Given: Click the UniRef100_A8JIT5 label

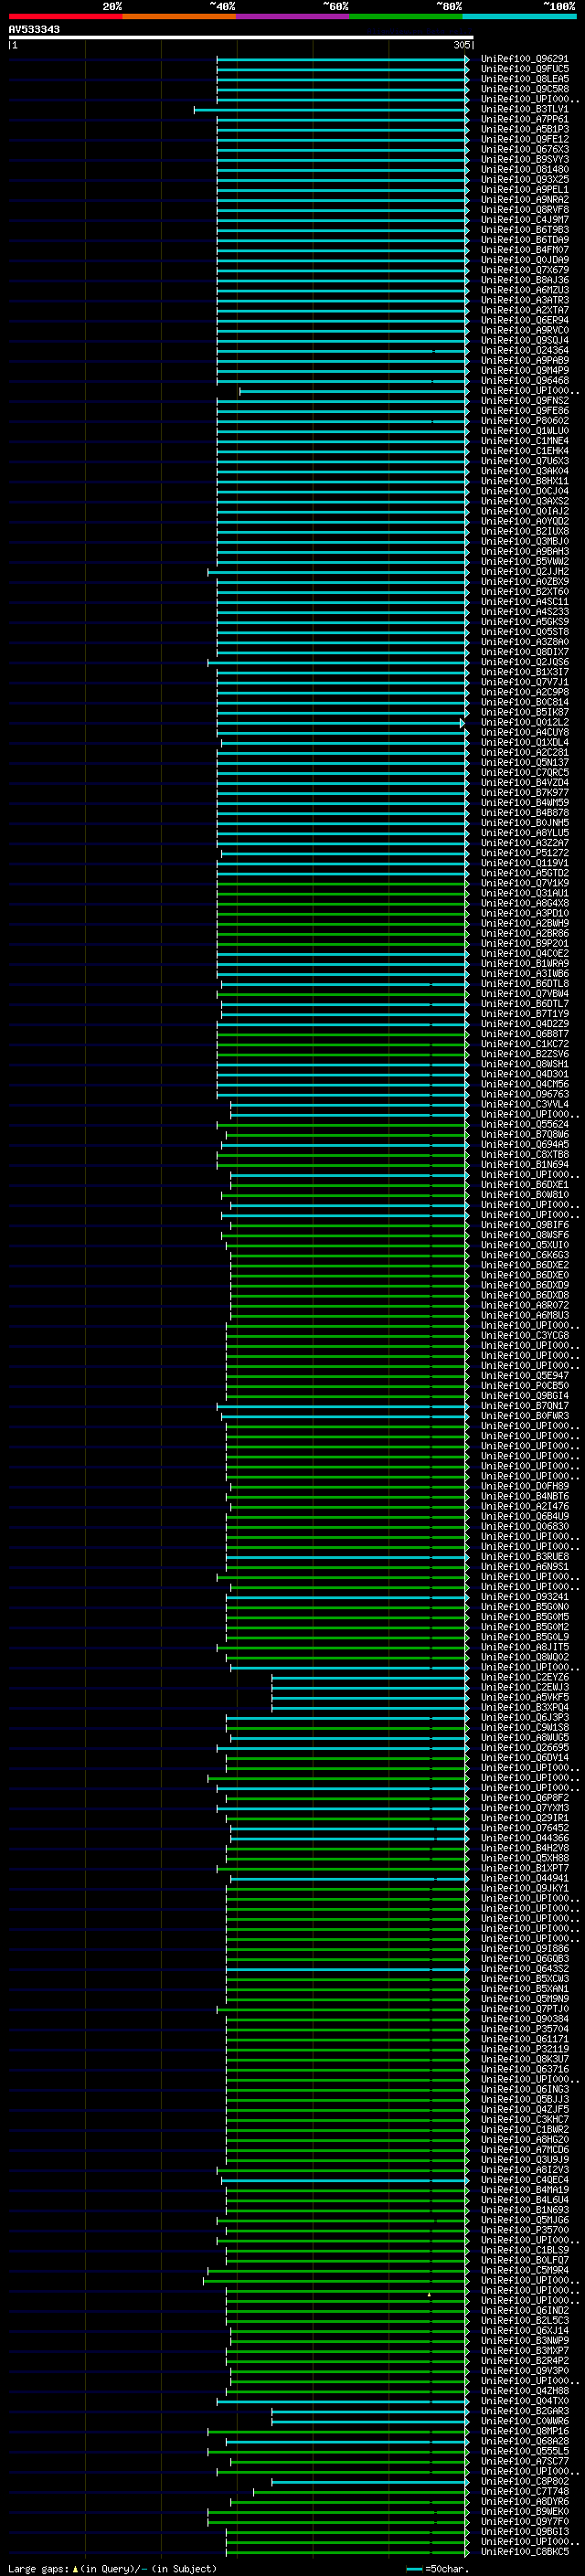Looking at the screenshot, I should (524, 1647).
